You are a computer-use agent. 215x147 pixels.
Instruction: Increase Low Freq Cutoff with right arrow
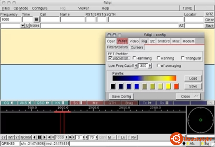[150, 65]
